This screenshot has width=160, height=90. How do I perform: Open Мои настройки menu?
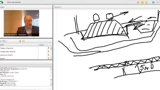point(14,2)
